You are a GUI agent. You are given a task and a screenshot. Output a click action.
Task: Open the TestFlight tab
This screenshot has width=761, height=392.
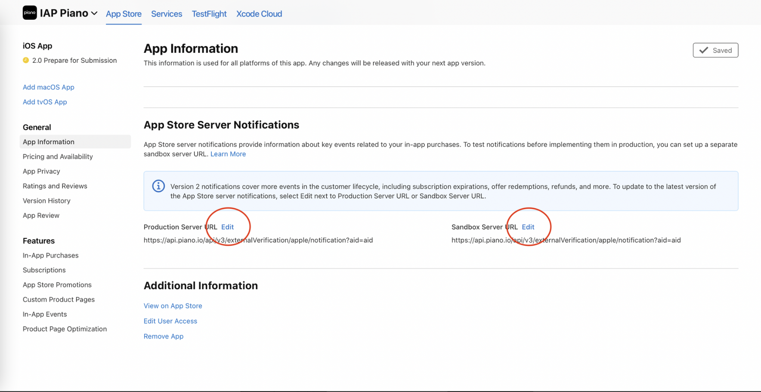click(209, 14)
